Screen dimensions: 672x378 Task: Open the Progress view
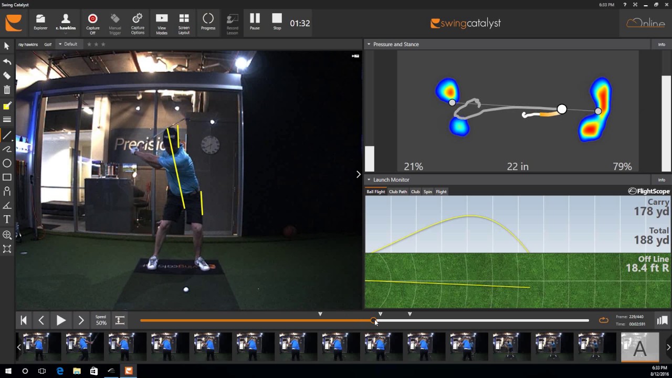click(208, 23)
